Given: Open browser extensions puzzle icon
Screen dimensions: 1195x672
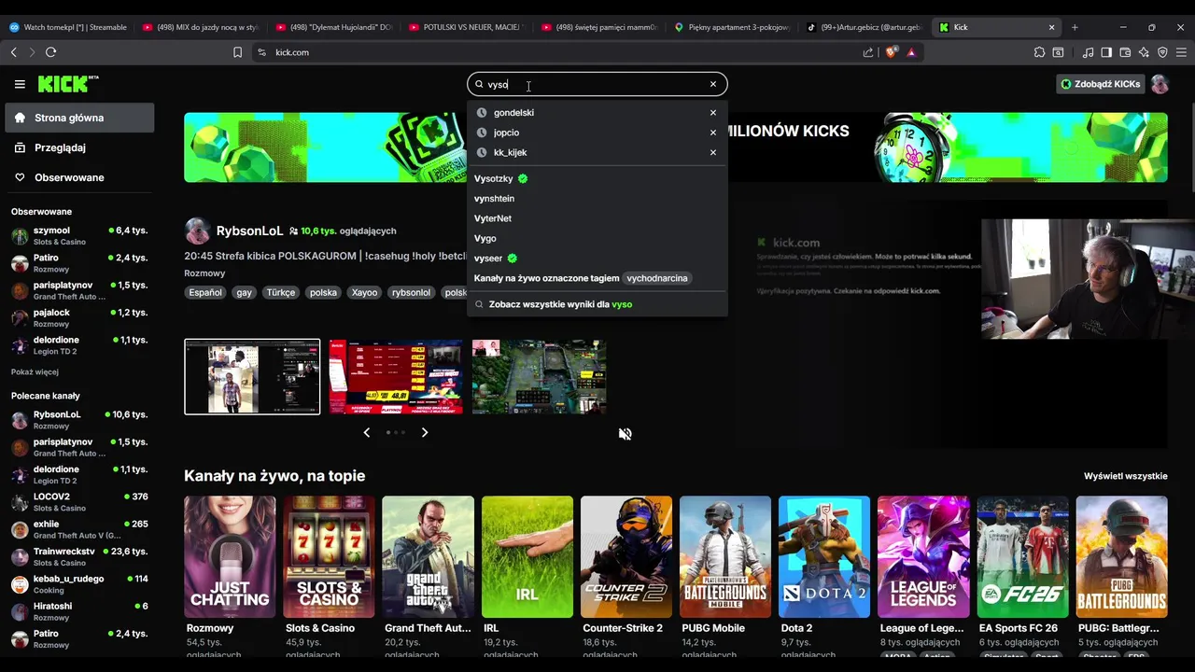Looking at the screenshot, I should (x=1039, y=52).
